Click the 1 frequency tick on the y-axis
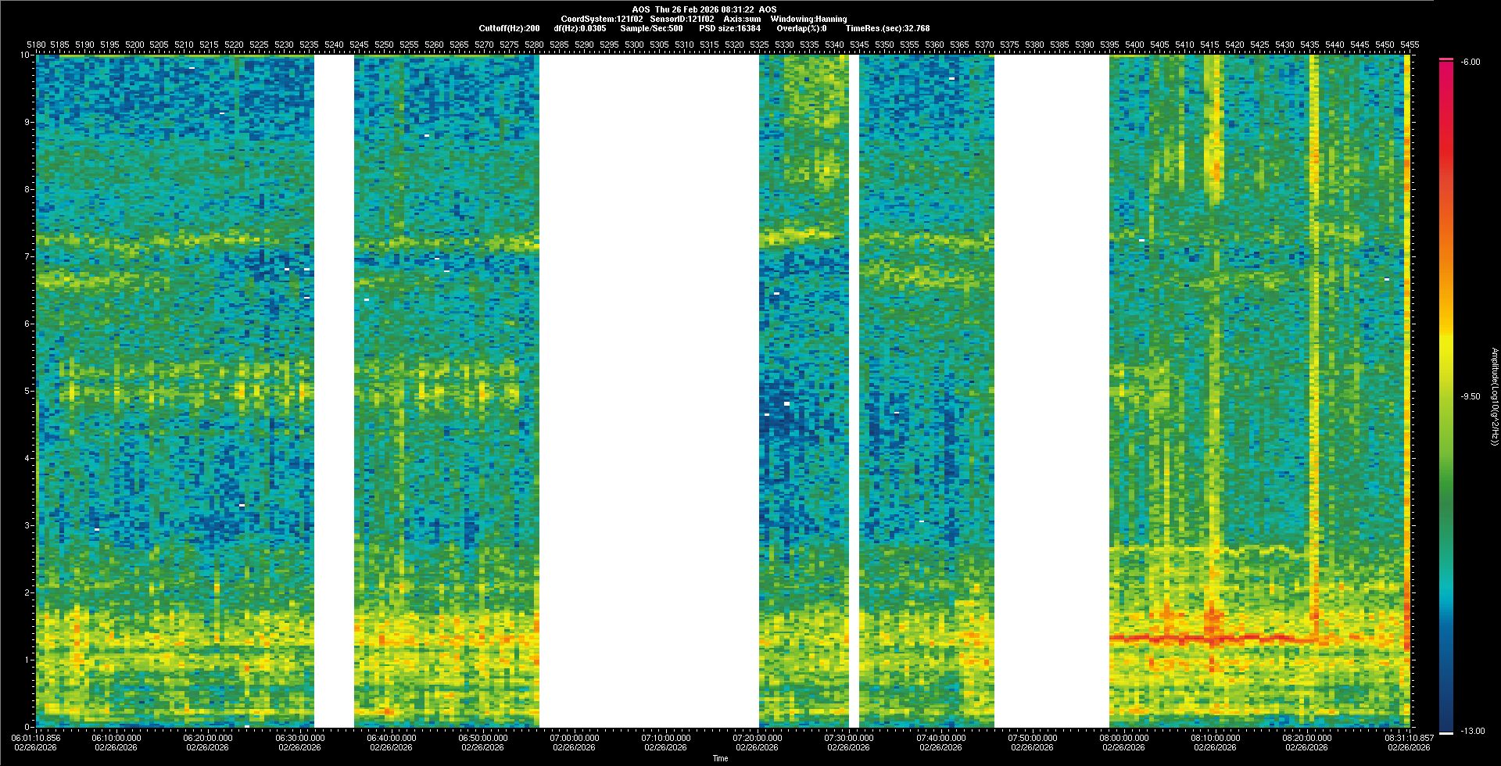Viewport: 1501px width, 766px height. click(x=28, y=660)
